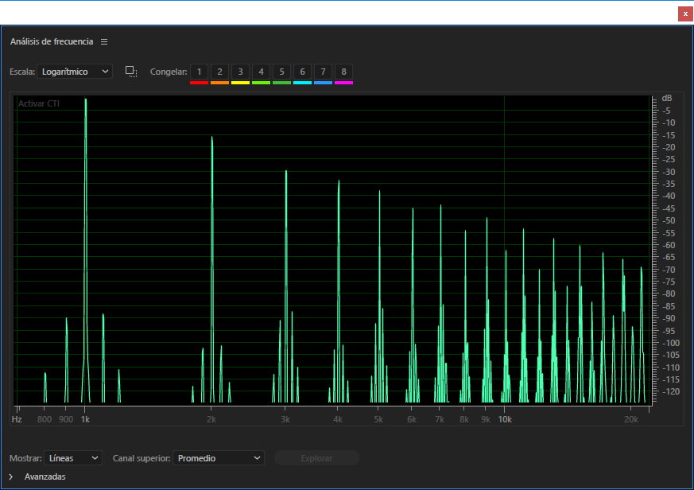Image resolution: width=694 pixels, height=490 pixels.
Task: Click the Explorar button
Action: [316, 458]
